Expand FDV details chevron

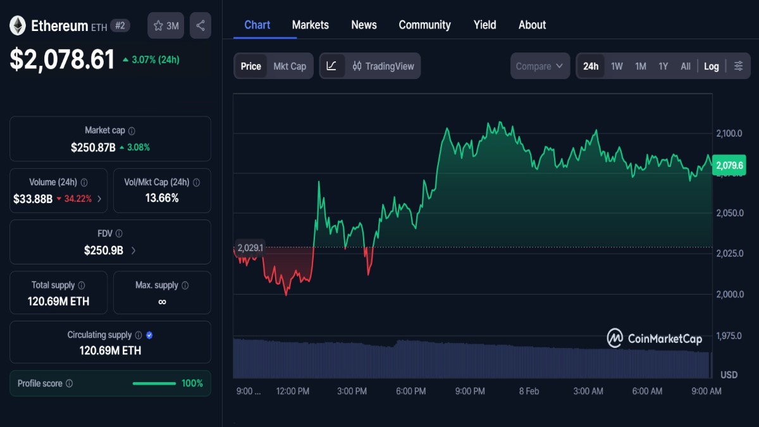pos(133,251)
